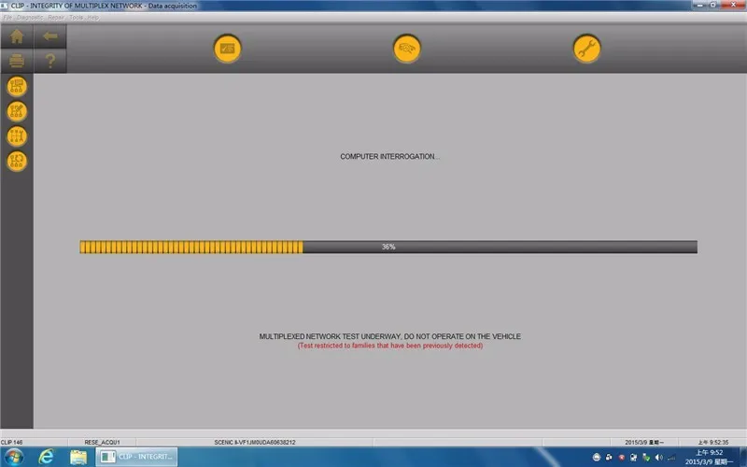Select the network diagram with pencil sidebar icon
This screenshot has width=747, height=467.
17,111
